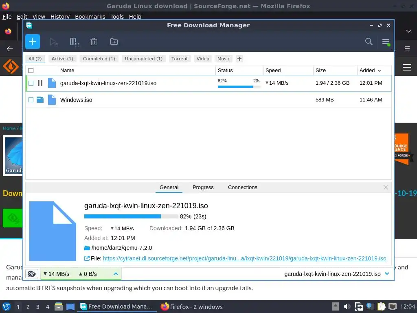417x313 pixels.
Task: Expand the current-download dropdown in the status bar
Action: [x=387, y=273]
